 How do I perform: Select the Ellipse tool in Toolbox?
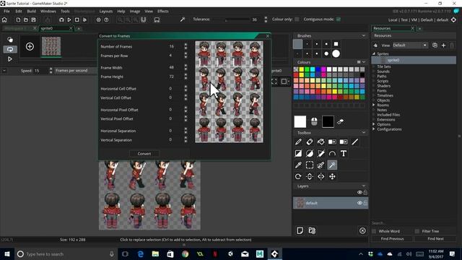[x=310, y=153]
